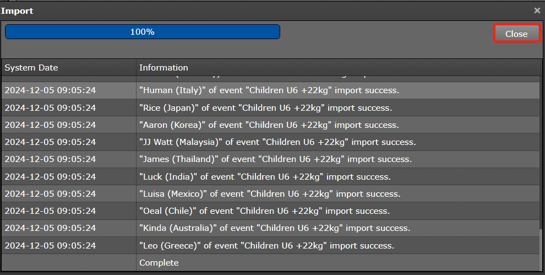Click the date beside Human (Italy)
545x275 pixels.
[x=50, y=90]
